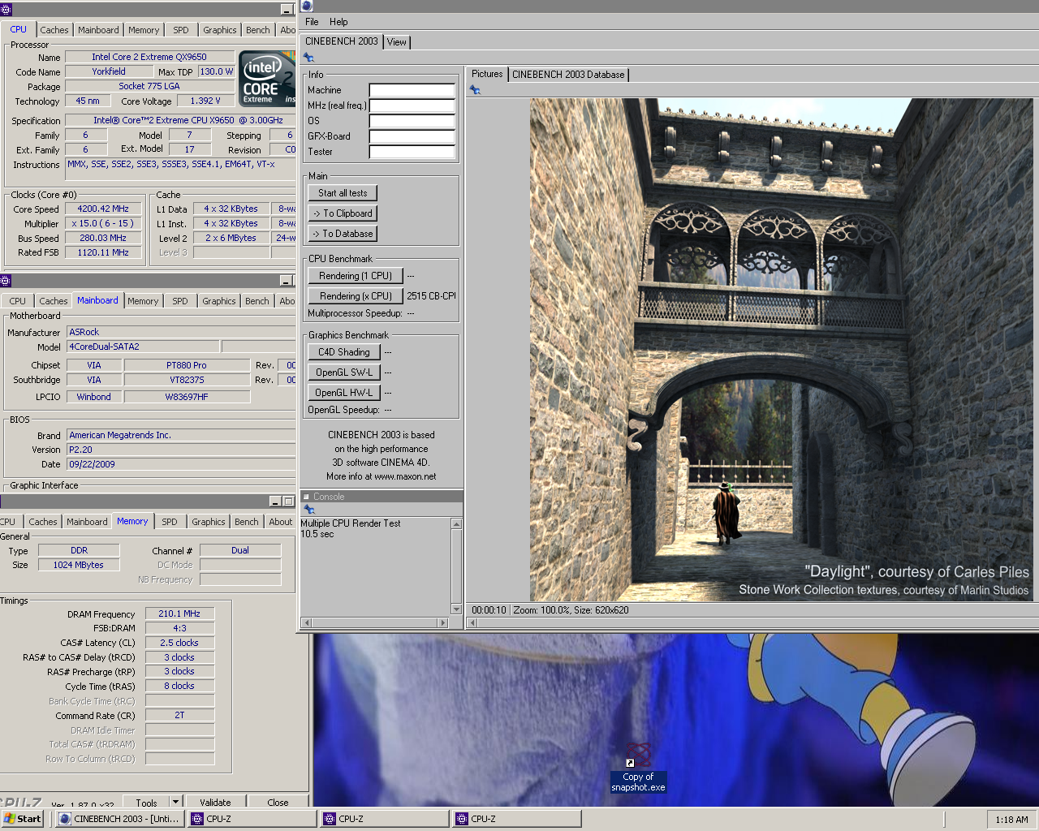Click the 2515 CB-CPU score text

coord(431,296)
